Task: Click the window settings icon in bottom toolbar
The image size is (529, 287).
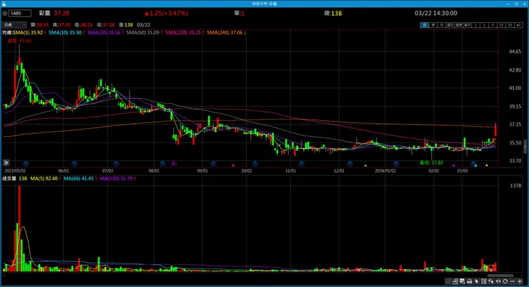Action: (463, 281)
